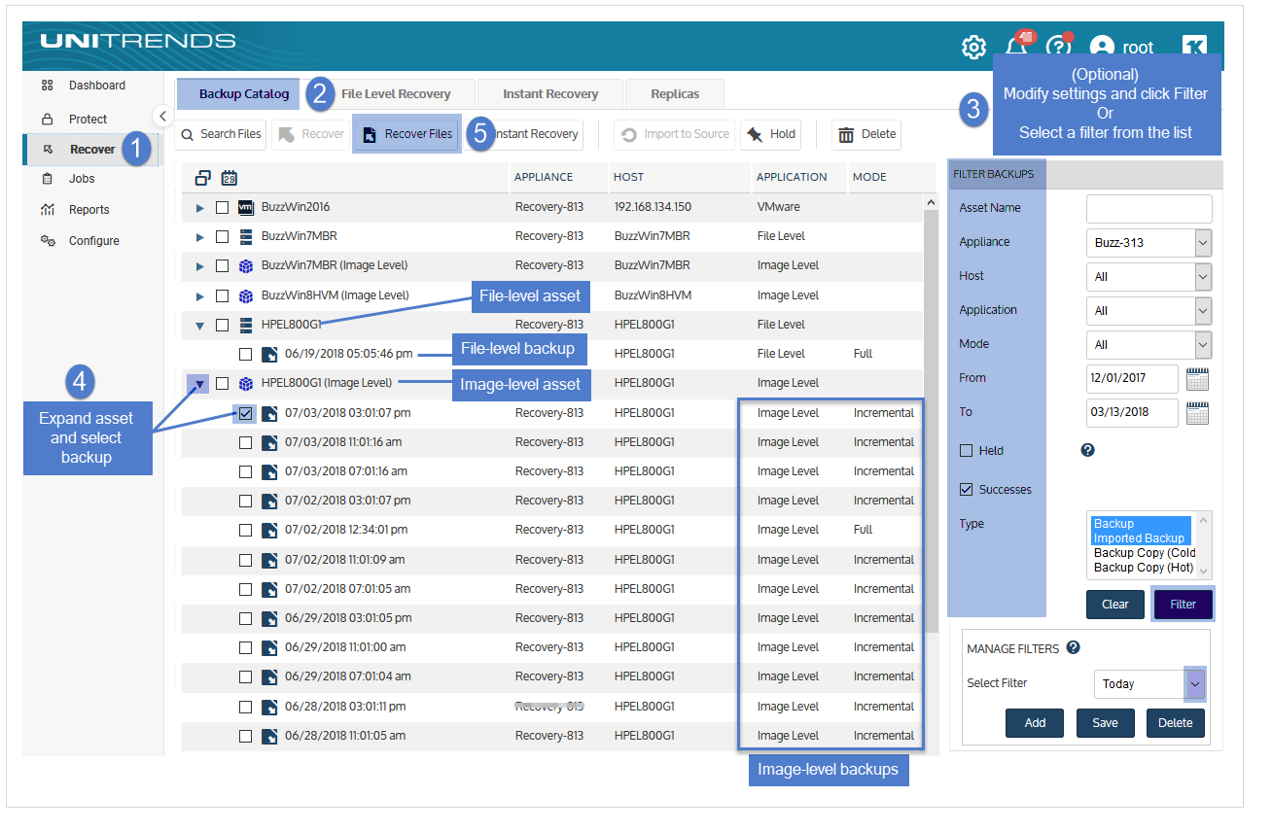The height and width of the screenshot is (832, 1272).
Task: Click the help icon beside Held
Action: coord(1087,450)
